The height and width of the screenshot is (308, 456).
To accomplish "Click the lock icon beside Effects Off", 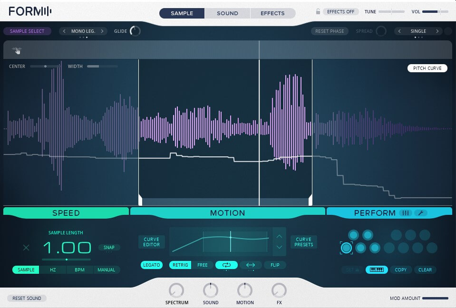I will pos(318,12).
